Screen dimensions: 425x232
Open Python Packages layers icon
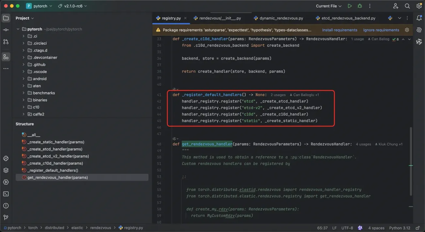tap(6, 170)
